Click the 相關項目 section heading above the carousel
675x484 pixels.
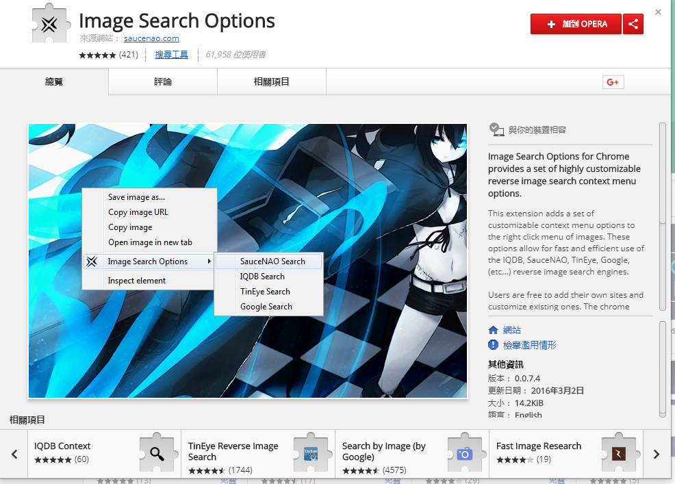click(x=27, y=420)
